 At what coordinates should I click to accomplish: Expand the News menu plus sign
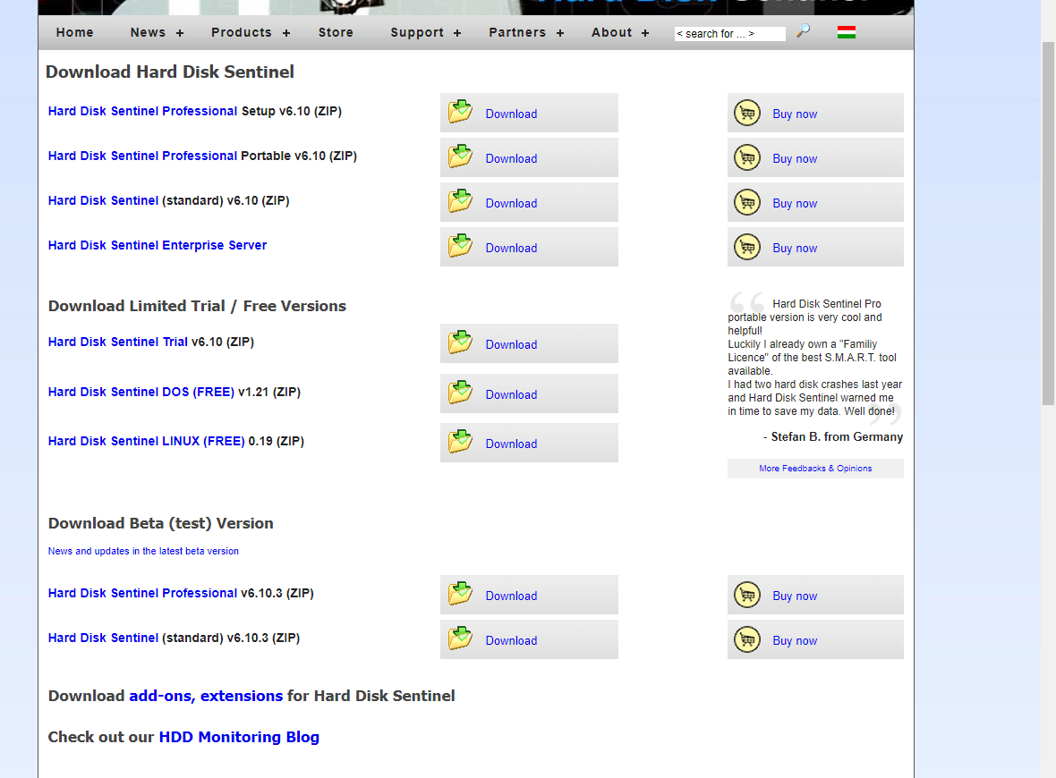(x=180, y=33)
